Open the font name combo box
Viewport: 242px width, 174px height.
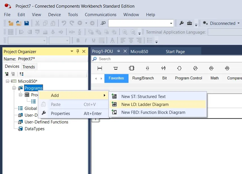pos(27,40)
